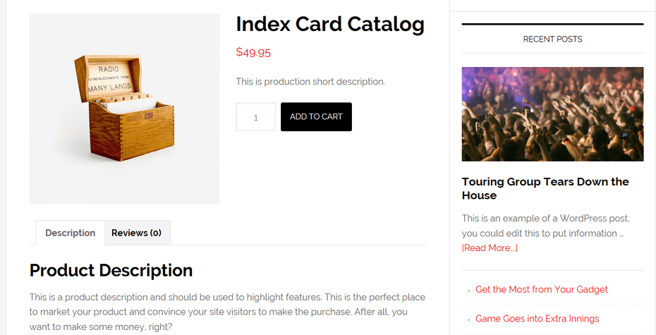The width and height of the screenshot is (656, 335).
Task: Click the Recent Posts widget heading
Action: [552, 39]
